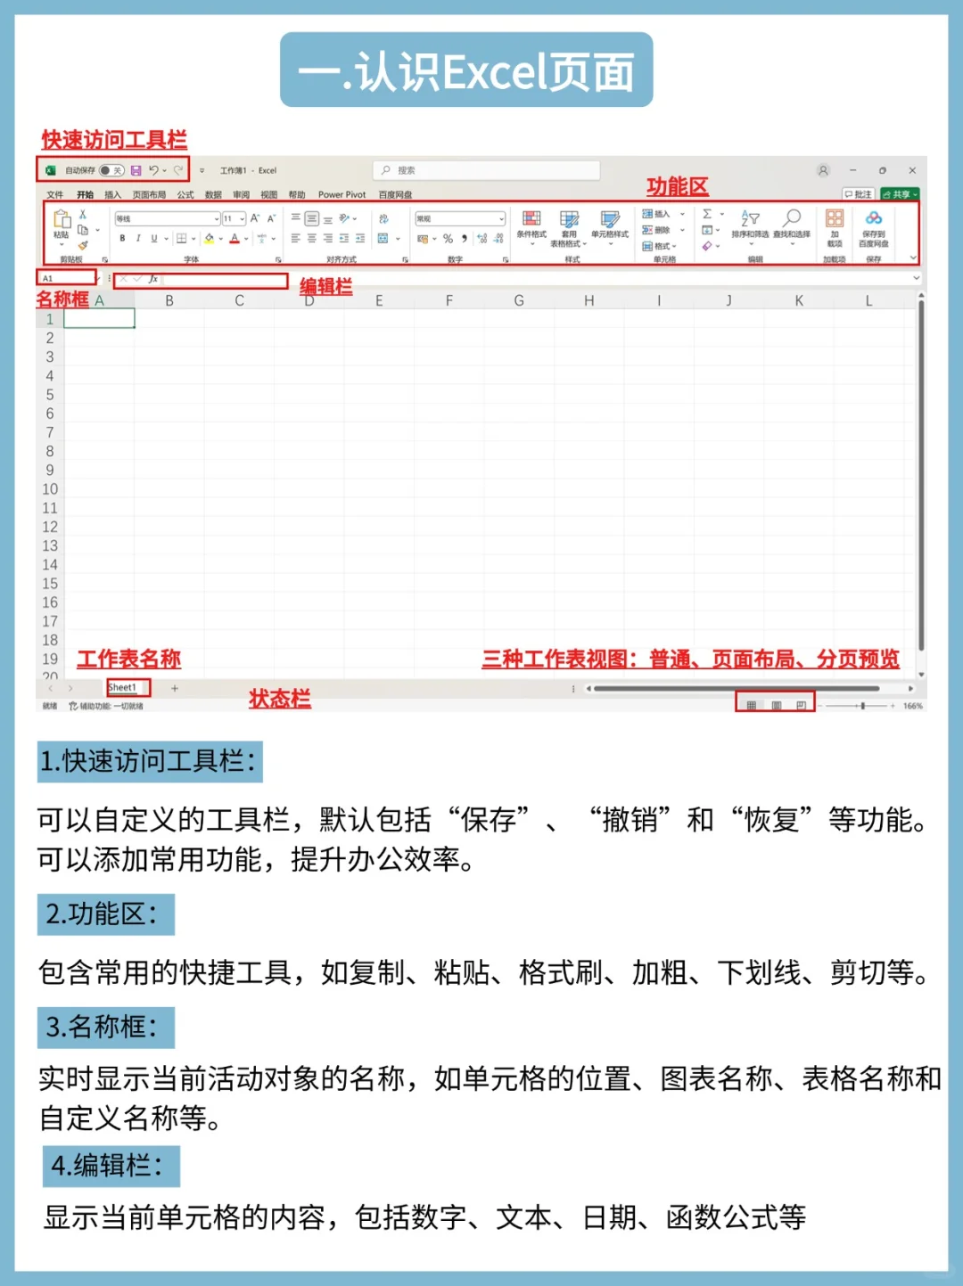
Task: Open the 常规 number format dropdown
Action: click(459, 219)
